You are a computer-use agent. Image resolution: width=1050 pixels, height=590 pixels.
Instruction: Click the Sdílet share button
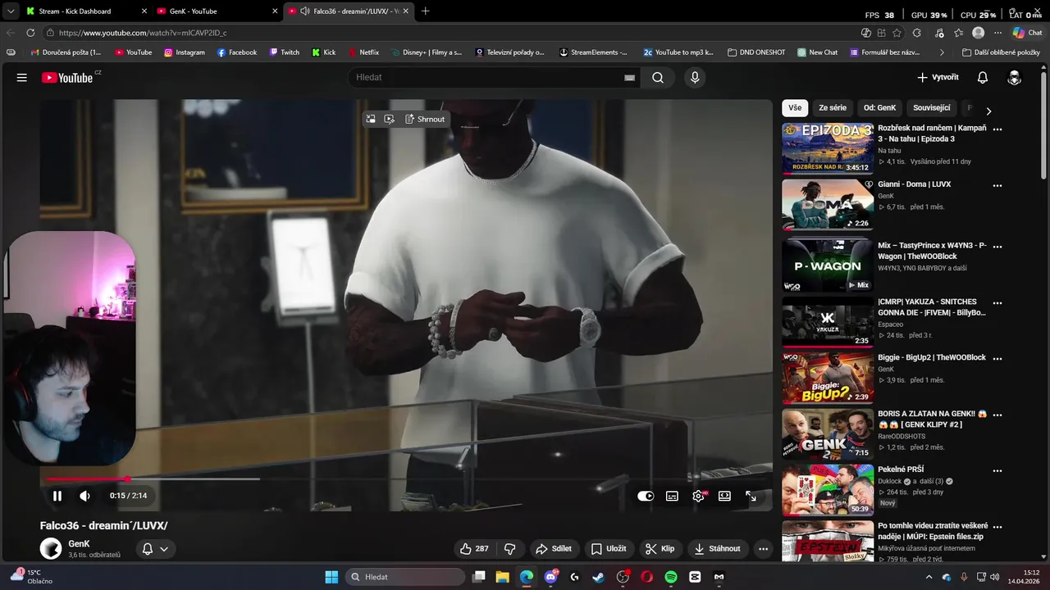pos(553,549)
